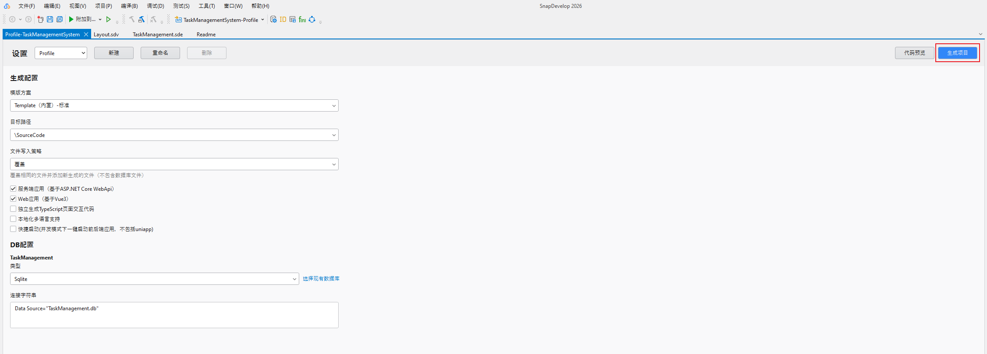This screenshot has width=987, height=354.
Task: Click the single-disk save icon
Action: click(50, 19)
